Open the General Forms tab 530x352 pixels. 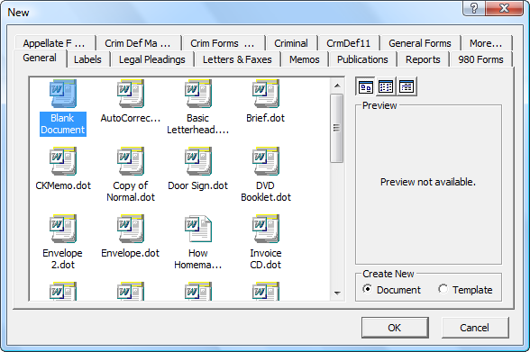(x=420, y=43)
